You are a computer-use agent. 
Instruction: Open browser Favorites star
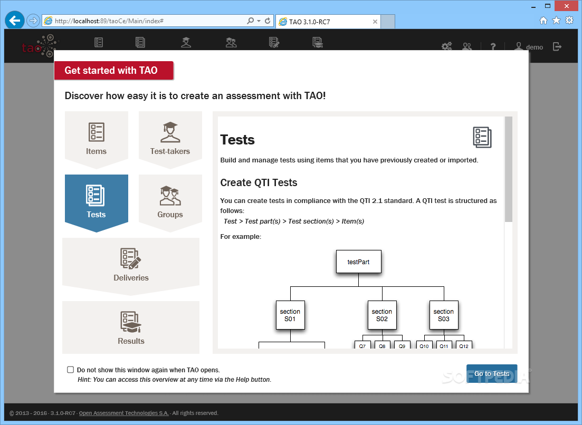pyautogui.click(x=556, y=21)
